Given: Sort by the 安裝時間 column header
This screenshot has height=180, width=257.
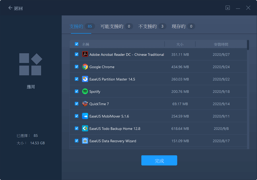Looking at the screenshot, I should tap(221, 44).
